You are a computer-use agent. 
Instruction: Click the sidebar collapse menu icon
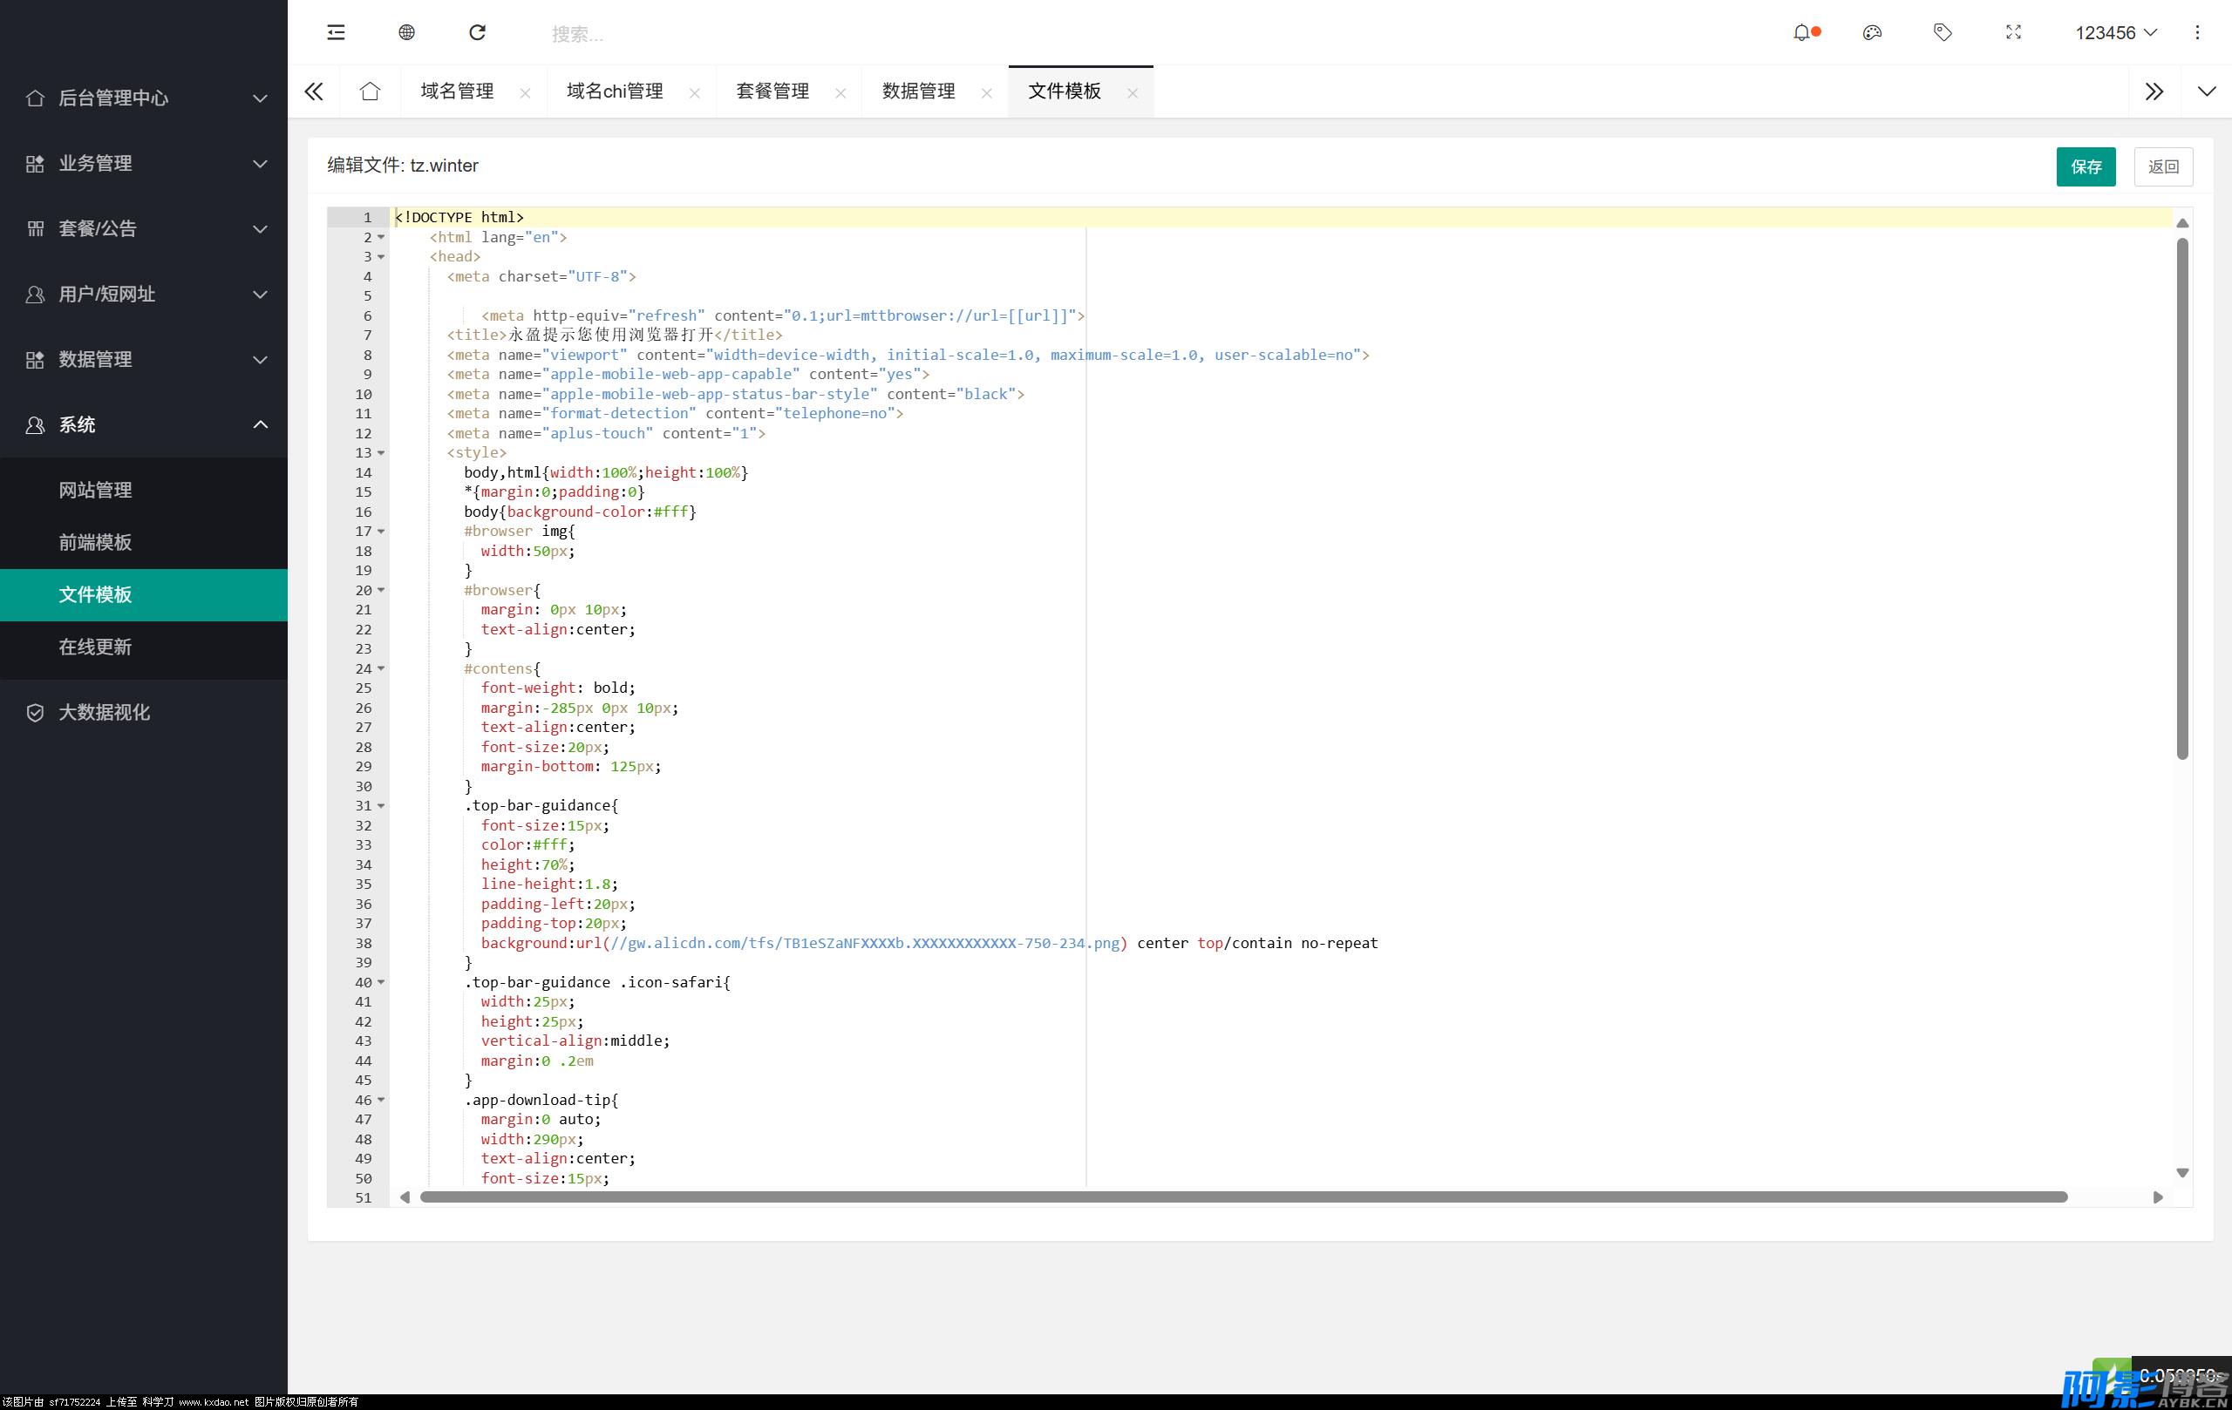pyautogui.click(x=336, y=32)
